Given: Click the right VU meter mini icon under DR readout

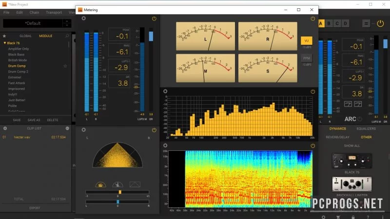Looking at the screenshot, I should pyautogui.click(x=358, y=104).
